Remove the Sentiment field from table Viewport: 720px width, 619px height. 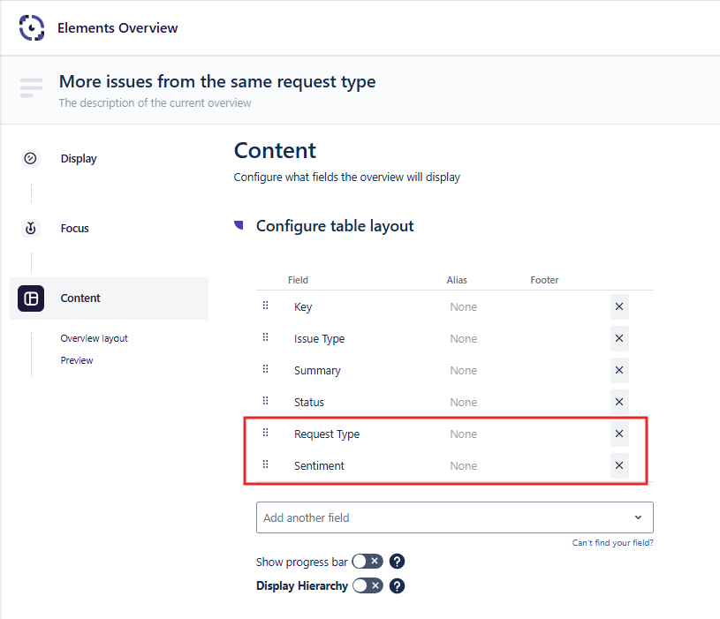[x=619, y=466]
